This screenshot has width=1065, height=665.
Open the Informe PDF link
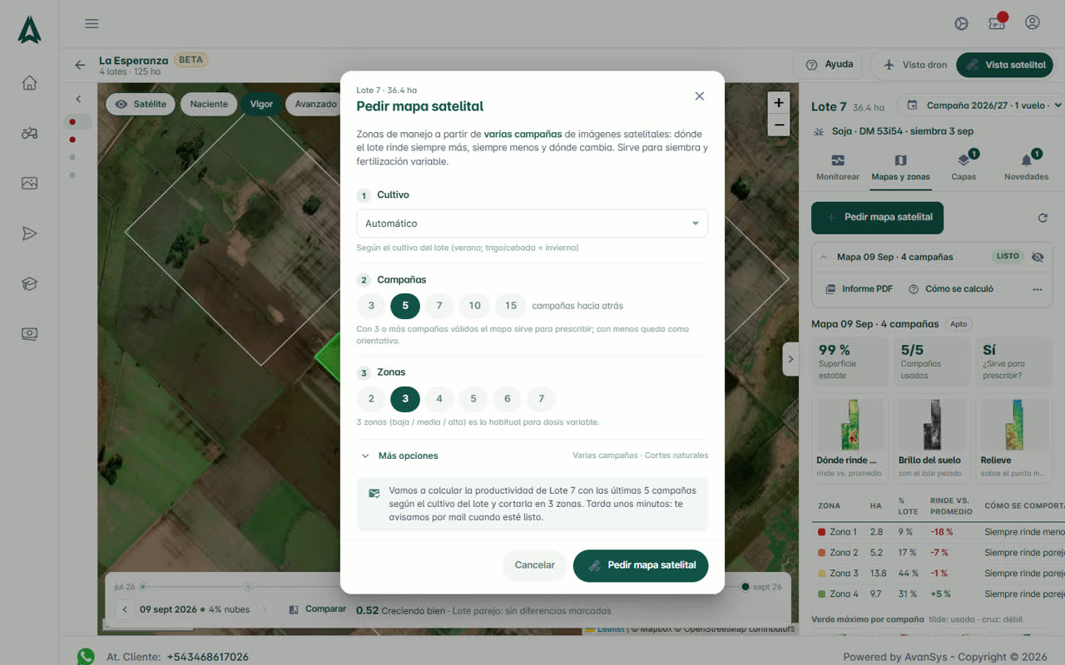point(859,289)
